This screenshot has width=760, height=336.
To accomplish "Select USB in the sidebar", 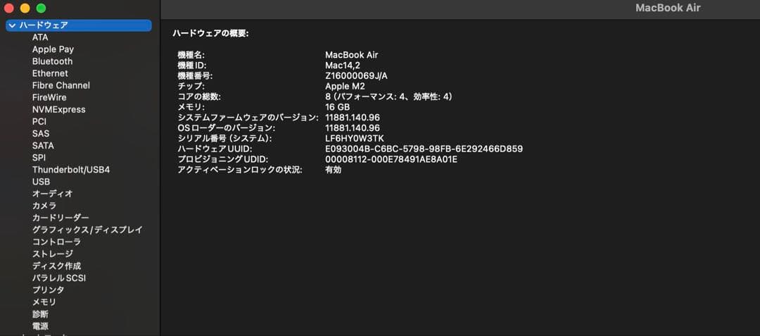I will pos(42,182).
